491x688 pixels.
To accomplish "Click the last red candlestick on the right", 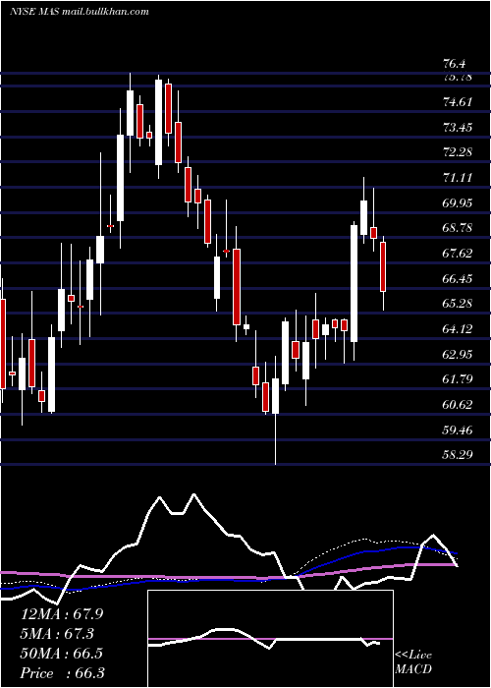I will (x=383, y=266).
